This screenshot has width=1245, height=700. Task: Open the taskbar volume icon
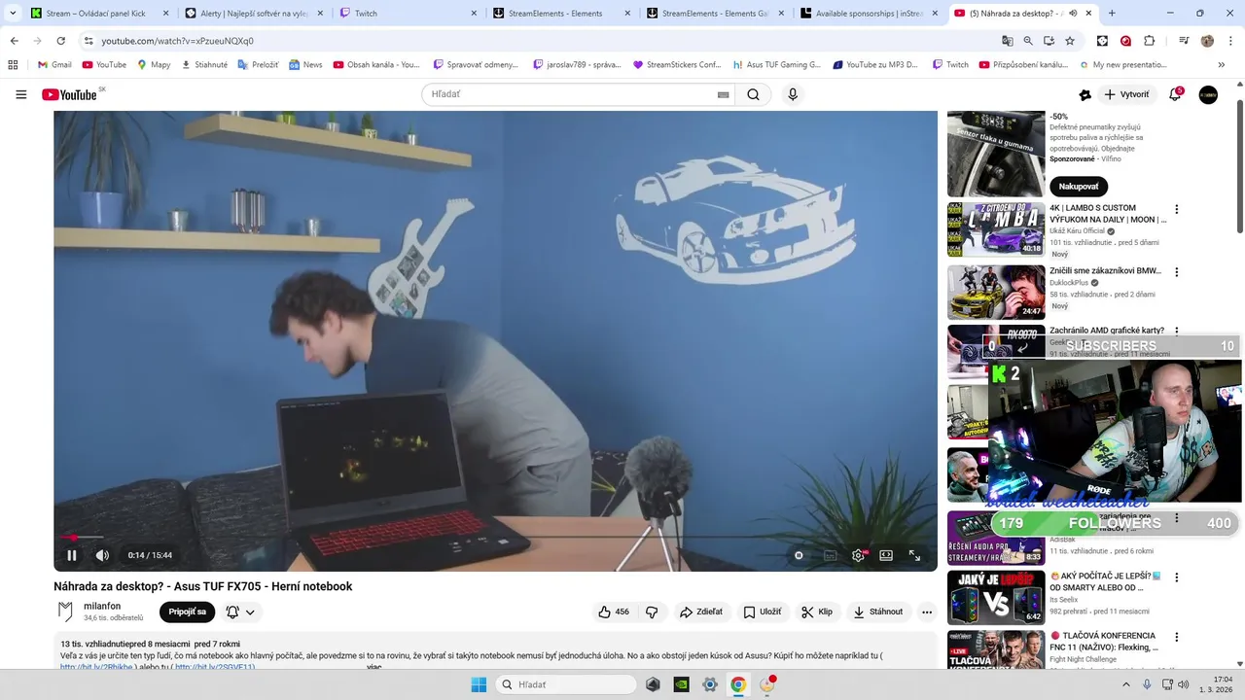pyautogui.click(x=1183, y=684)
